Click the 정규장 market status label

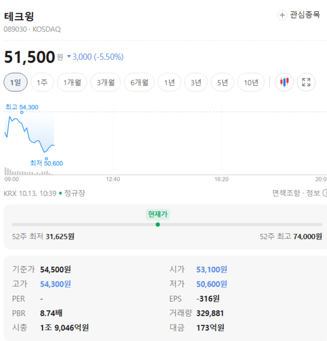click(x=75, y=193)
